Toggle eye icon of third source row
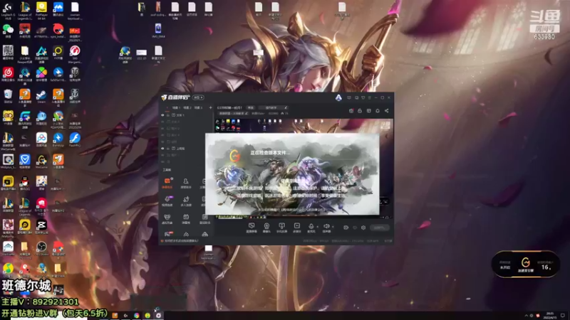570x320 pixels. (x=162, y=129)
